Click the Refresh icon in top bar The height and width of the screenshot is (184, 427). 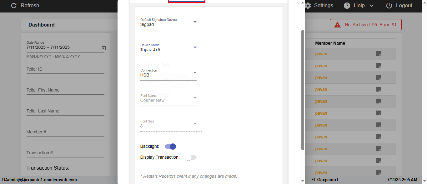[x=13, y=6]
